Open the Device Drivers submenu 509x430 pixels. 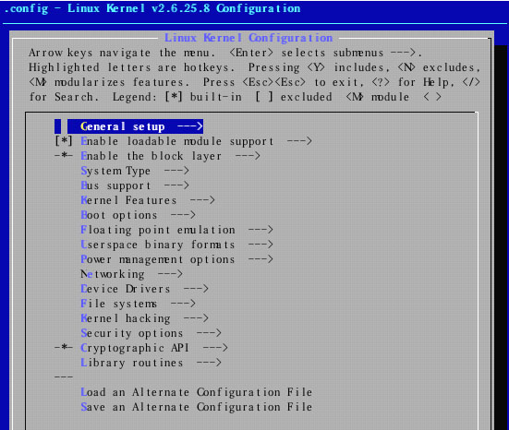(144, 289)
